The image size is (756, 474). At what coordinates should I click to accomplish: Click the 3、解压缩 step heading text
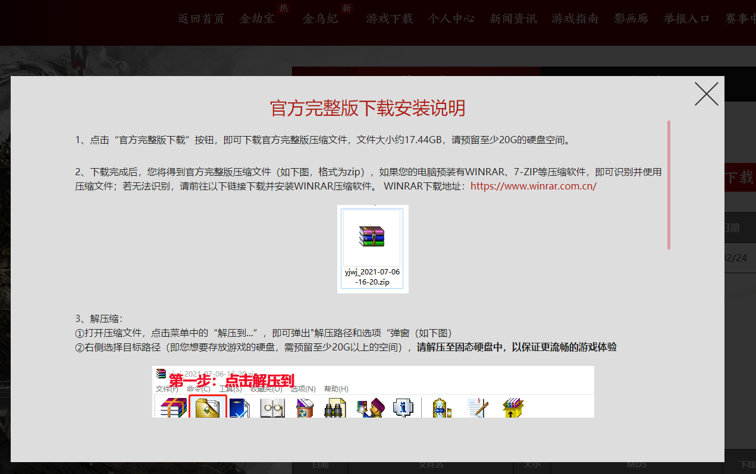point(99,318)
